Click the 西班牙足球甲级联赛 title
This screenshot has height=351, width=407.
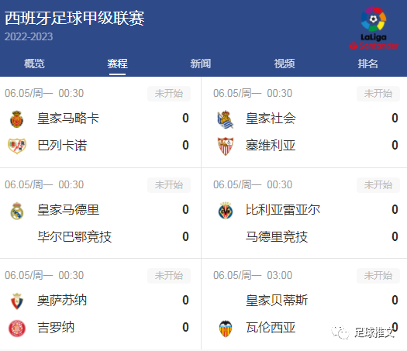pyautogui.click(x=74, y=19)
